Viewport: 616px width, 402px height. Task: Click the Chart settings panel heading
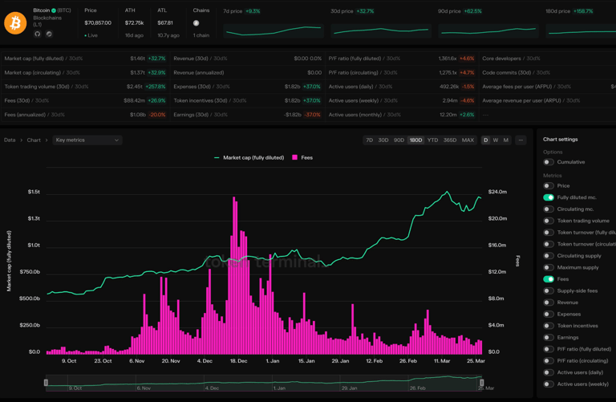click(x=560, y=139)
